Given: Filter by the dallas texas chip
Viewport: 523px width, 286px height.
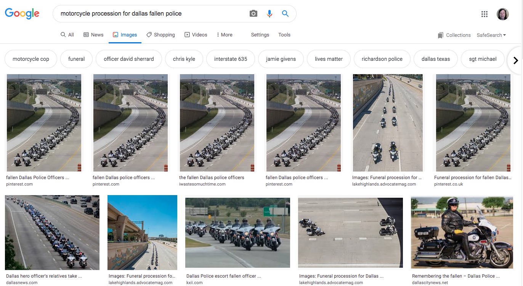Looking at the screenshot, I should 436,59.
